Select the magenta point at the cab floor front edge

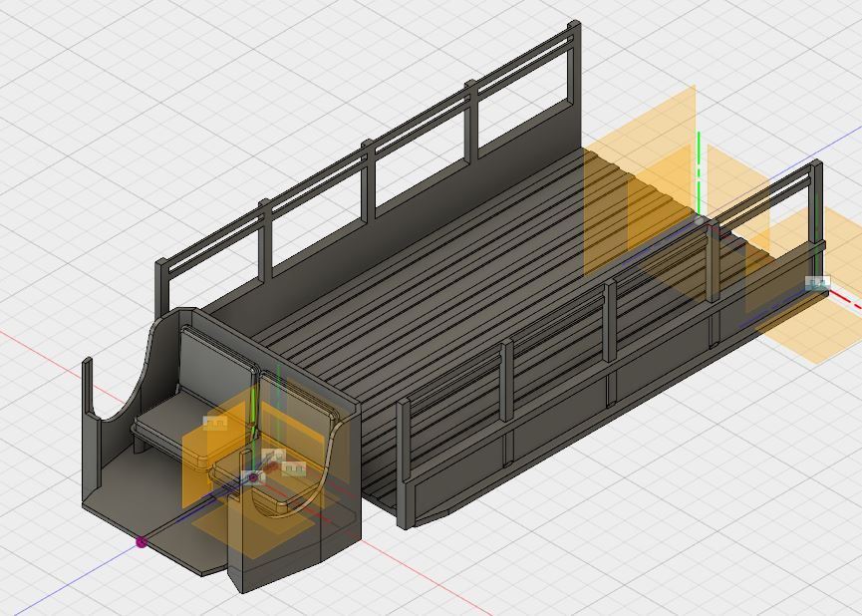[x=142, y=542]
